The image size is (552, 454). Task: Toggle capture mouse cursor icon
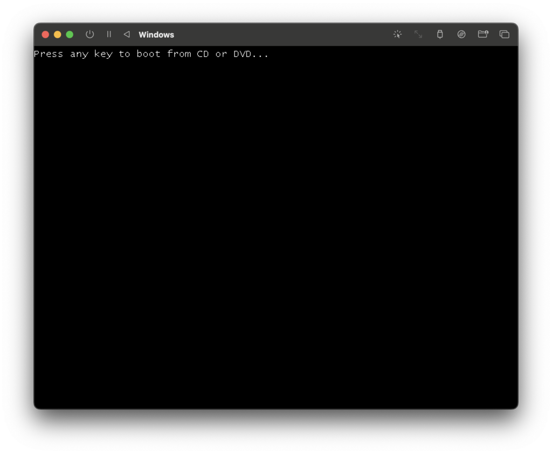click(x=397, y=34)
